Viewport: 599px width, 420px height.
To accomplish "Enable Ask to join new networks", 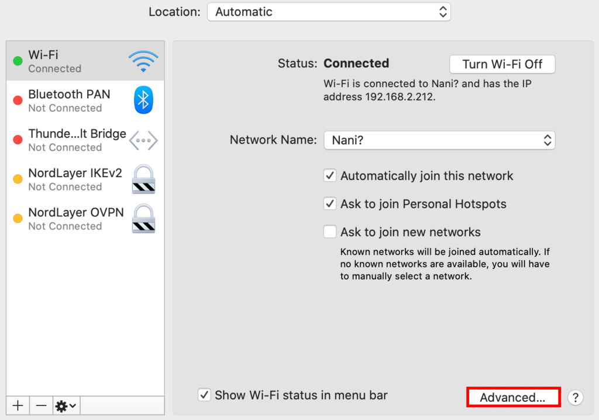I will [331, 232].
